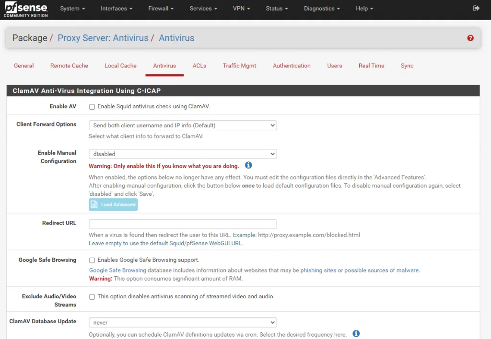Follow the Proxy Server: Antivirus breadcrumb link

coord(103,38)
